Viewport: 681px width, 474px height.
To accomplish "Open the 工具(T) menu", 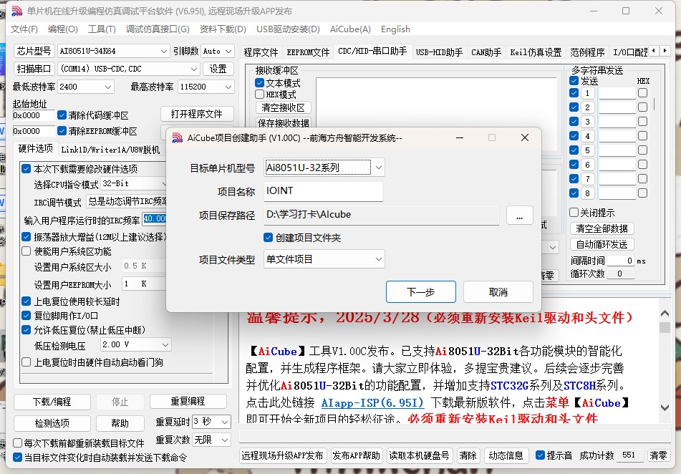I will point(102,29).
